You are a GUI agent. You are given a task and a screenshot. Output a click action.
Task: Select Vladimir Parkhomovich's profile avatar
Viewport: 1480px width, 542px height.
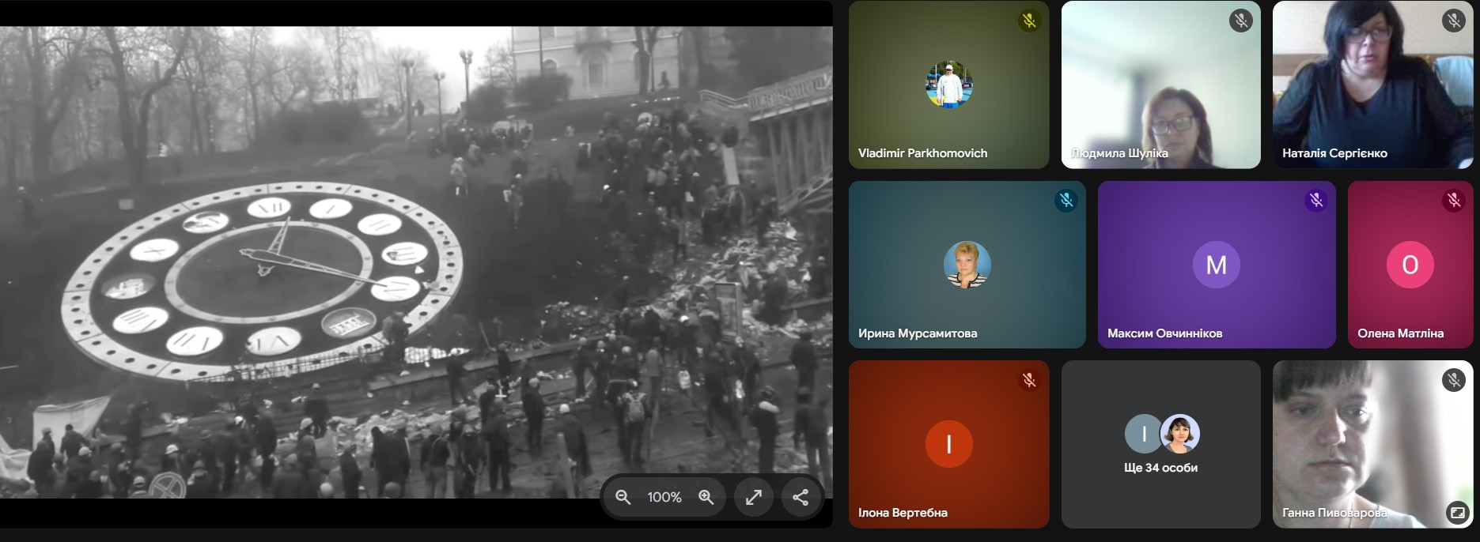coord(949,85)
